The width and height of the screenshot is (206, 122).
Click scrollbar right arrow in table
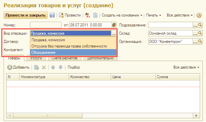pos(196,115)
